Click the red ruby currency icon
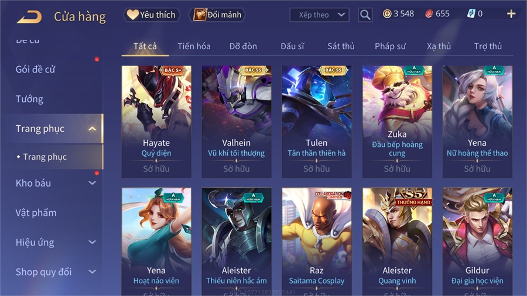This screenshot has width=527, height=296. (429, 14)
